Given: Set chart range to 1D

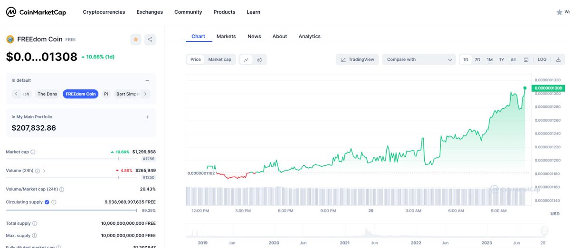Looking at the screenshot, I should [x=466, y=59].
